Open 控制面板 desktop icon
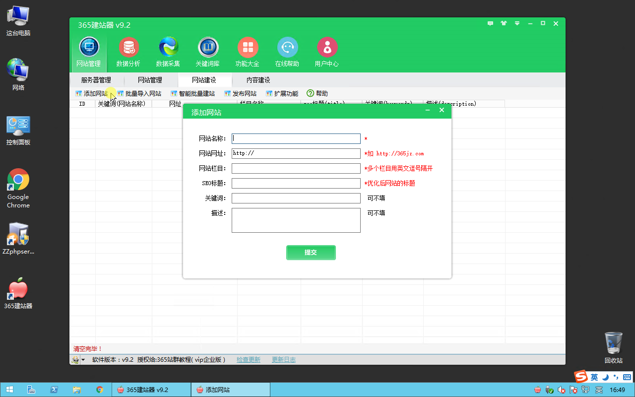The width and height of the screenshot is (635, 397). [18, 131]
